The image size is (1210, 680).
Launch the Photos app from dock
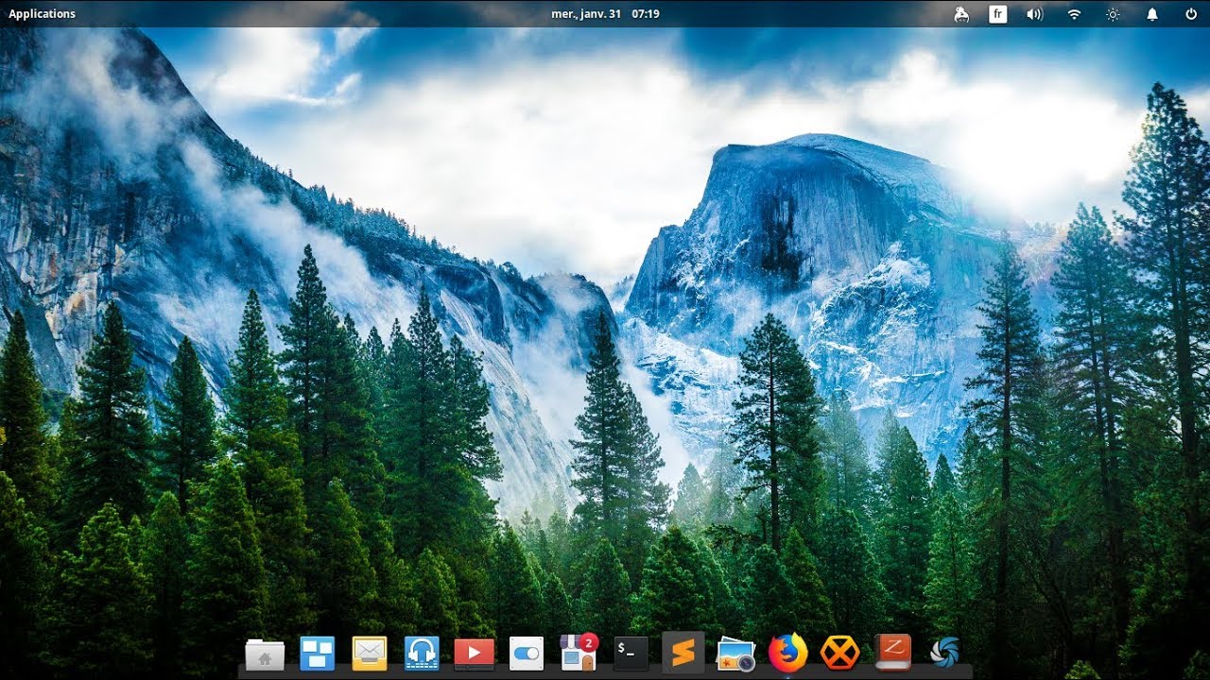click(x=735, y=653)
